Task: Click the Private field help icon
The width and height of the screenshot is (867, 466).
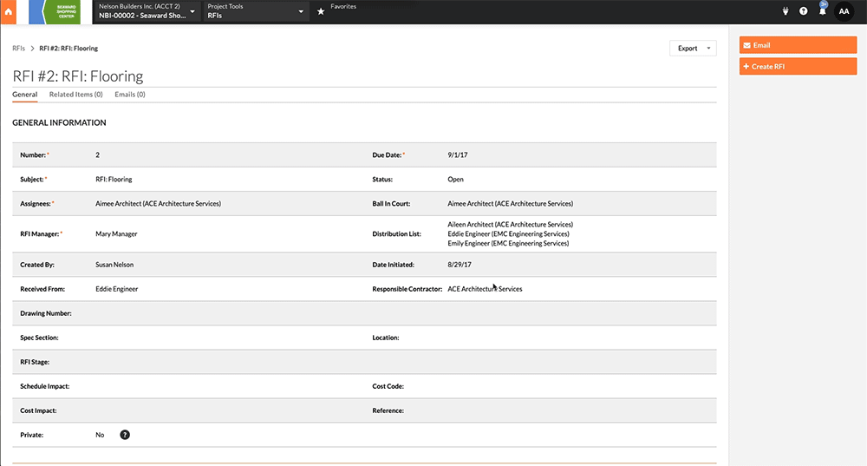Action: coord(124,435)
